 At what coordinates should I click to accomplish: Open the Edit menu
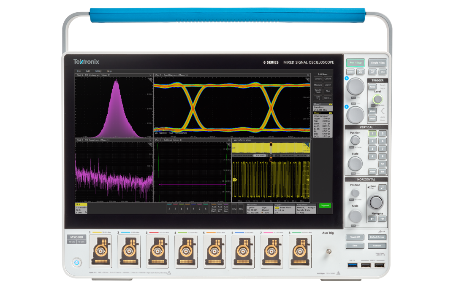tap(88, 71)
